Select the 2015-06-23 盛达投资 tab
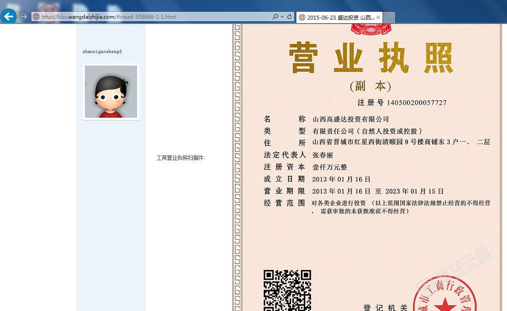The width and height of the screenshot is (507, 311). point(340,17)
